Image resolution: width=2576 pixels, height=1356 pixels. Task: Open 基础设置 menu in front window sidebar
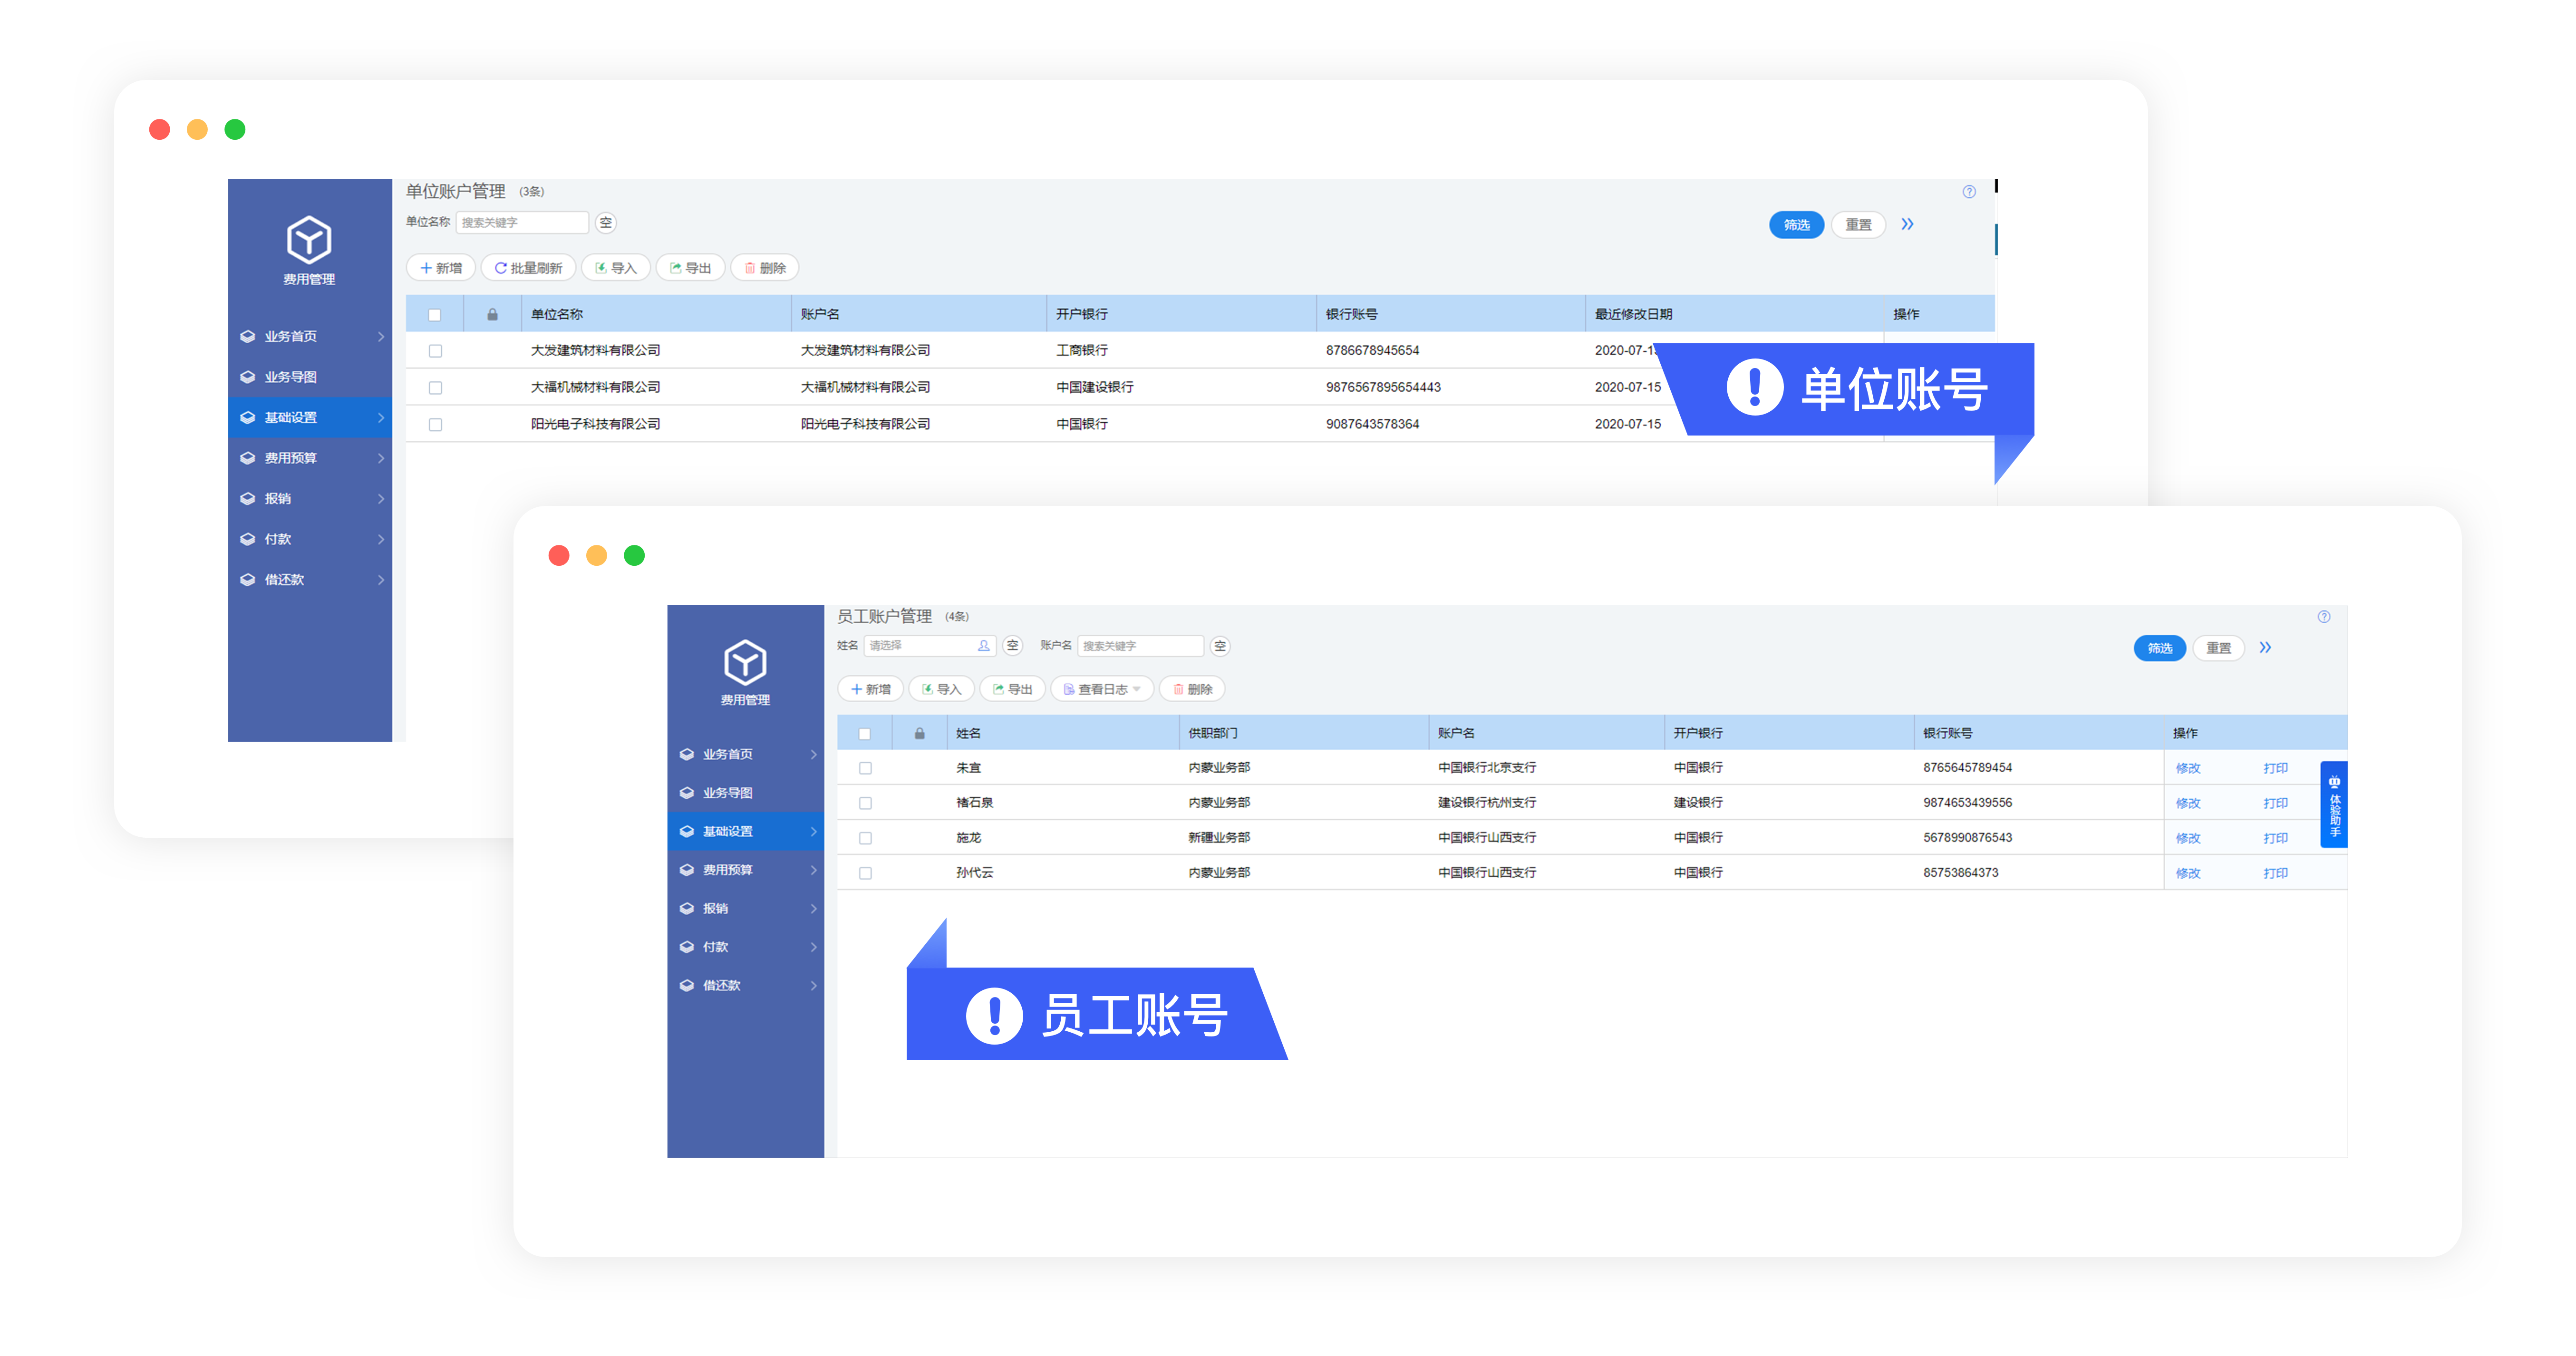click(745, 831)
